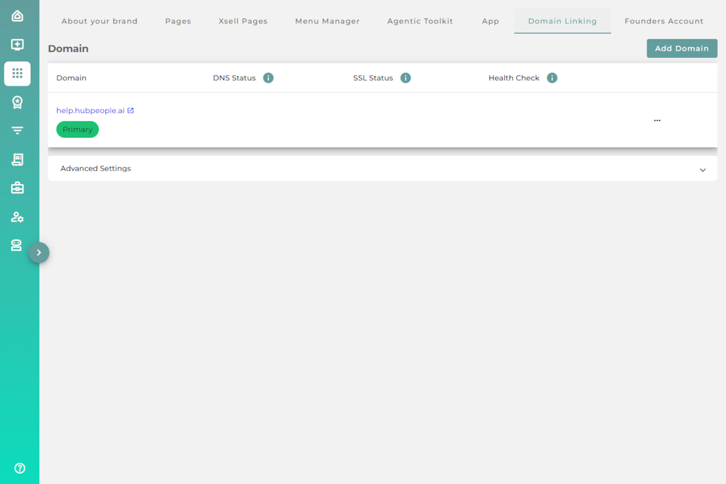This screenshot has height=484, width=726.
Task: Click the Advanced Settings label
Action: pyautogui.click(x=96, y=169)
